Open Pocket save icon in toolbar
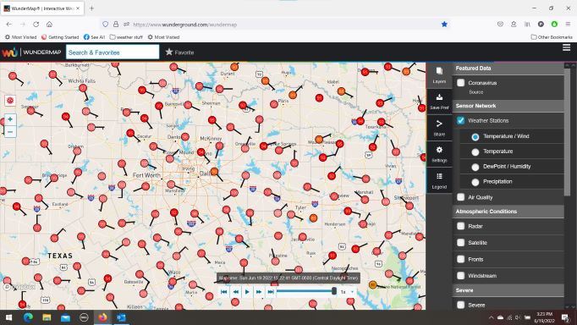Image resolution: width=577 pixels, height=325 pixels. (500, 25)
